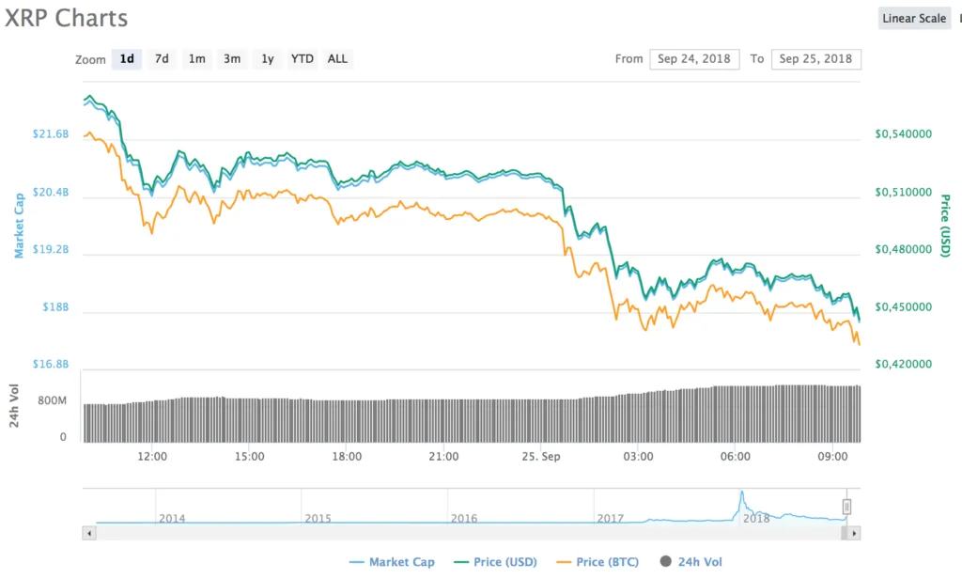962x579 pixels.
Task: Click the 09:00 time axis label
Action: pos(832,456)
